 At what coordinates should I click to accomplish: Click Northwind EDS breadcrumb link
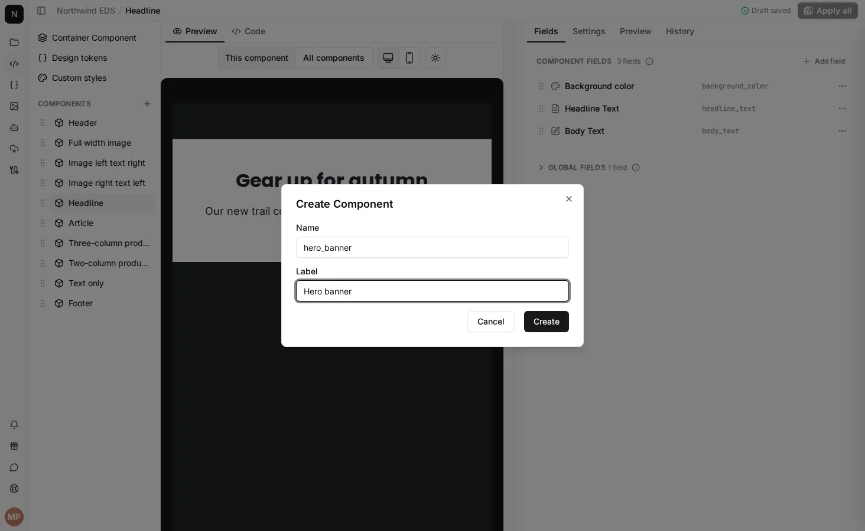click(86, 11)
